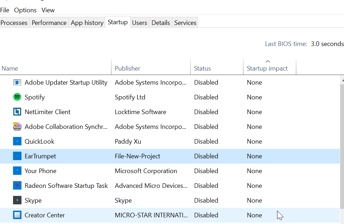344x224 pixels.
Task: Click the Locktime Software publisher cell
Action: pos(140,112)
